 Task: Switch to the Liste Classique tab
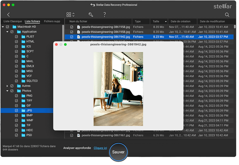[12, 22]
